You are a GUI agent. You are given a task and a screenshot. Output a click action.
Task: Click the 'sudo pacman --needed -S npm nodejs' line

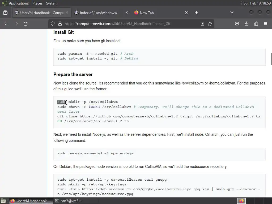pyautogui.click(x=95, y=153)
